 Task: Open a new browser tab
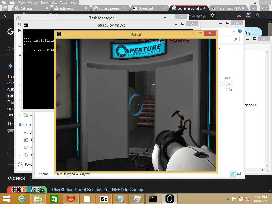click(x=253, y=8)
